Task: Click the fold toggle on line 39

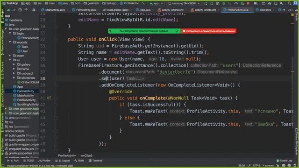Action: [56, 85]
